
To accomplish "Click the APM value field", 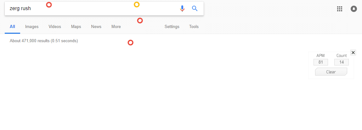I will (x=320, y=62).
